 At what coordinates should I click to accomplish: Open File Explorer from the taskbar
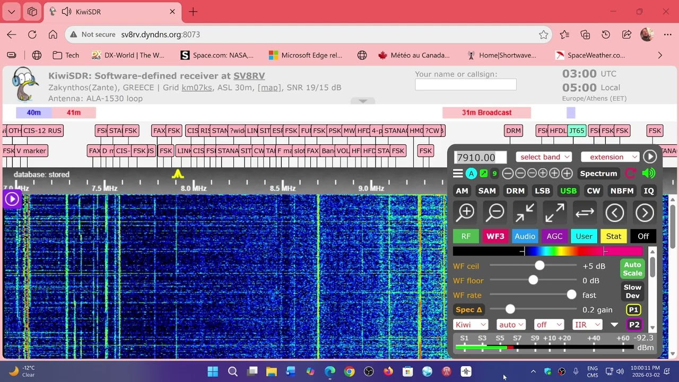pyautogui.click(x=271, y=371)
